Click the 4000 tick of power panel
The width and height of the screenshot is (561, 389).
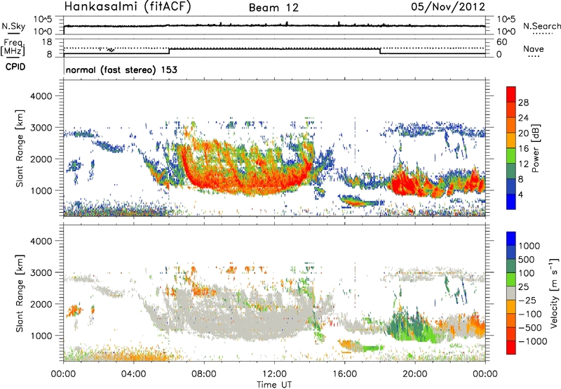coord(41,96)
